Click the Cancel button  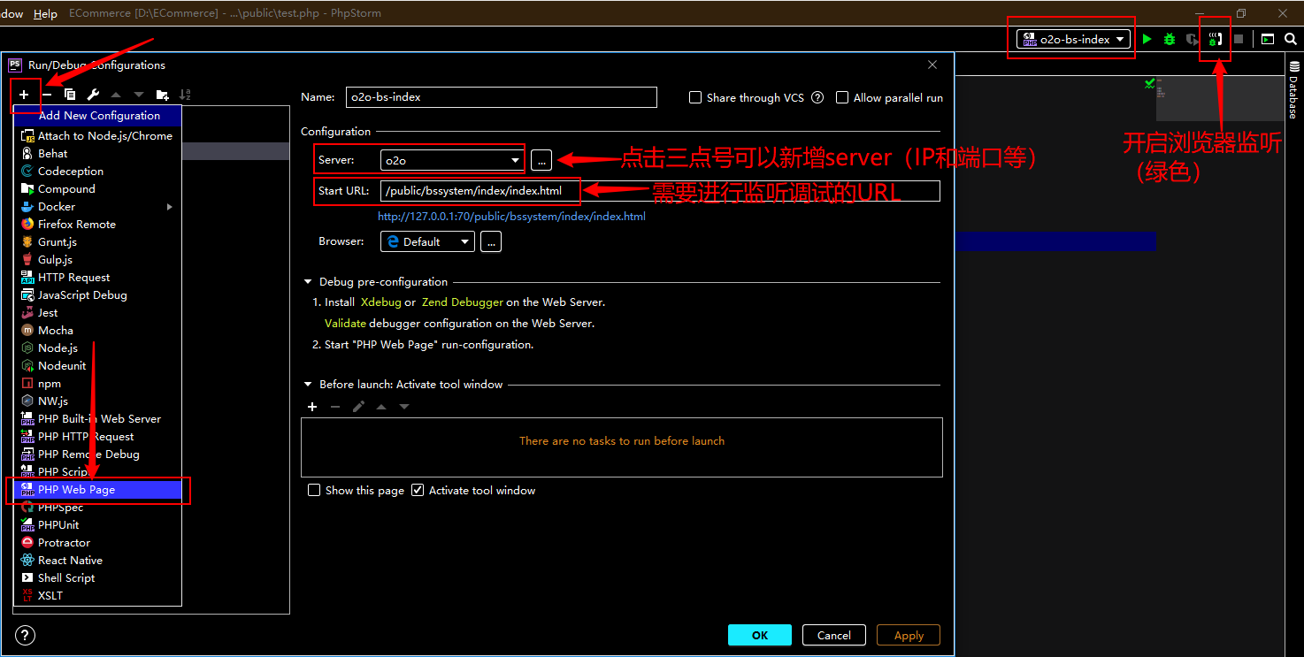(834, 635)
